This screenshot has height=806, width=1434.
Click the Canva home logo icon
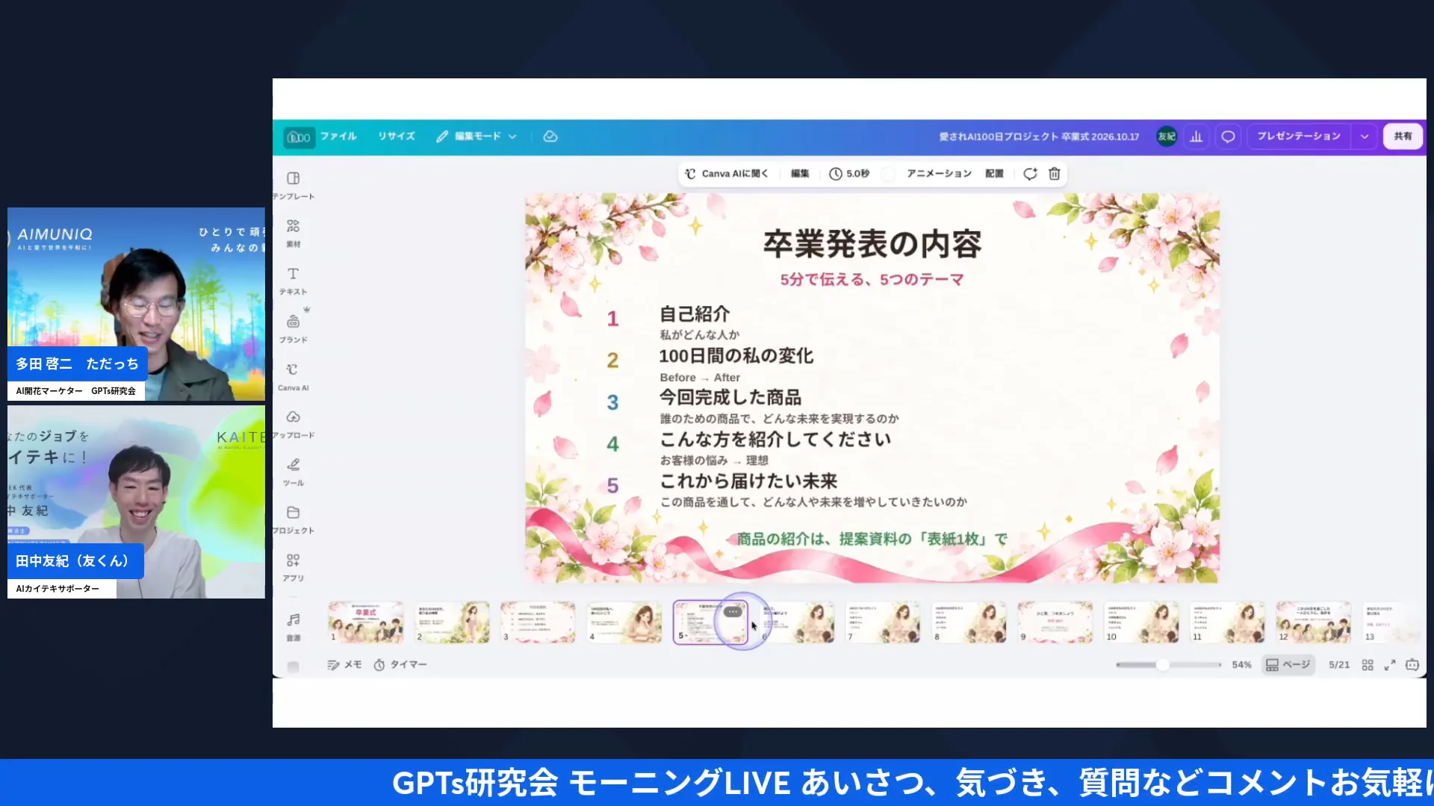[299, 137]
